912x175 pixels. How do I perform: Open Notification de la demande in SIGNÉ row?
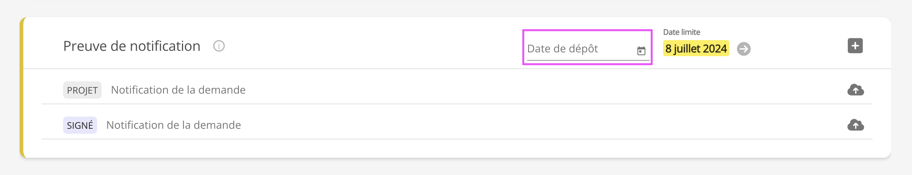coord(174,125)
